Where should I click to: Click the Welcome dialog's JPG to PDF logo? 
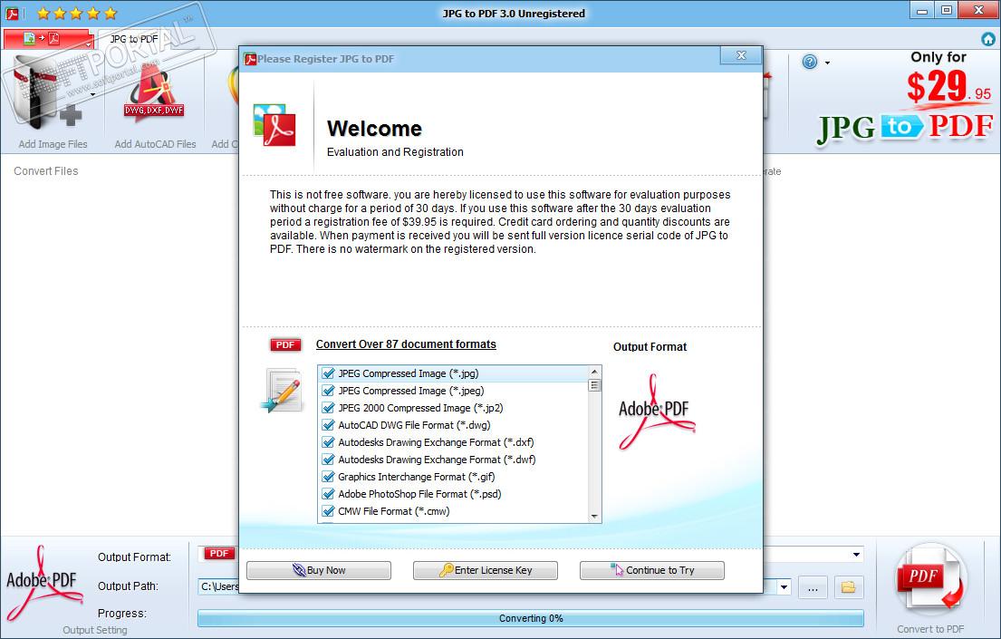[274, 125]
